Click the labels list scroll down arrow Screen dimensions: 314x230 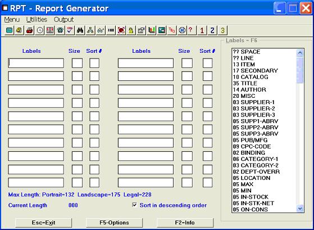coord(300,209)
